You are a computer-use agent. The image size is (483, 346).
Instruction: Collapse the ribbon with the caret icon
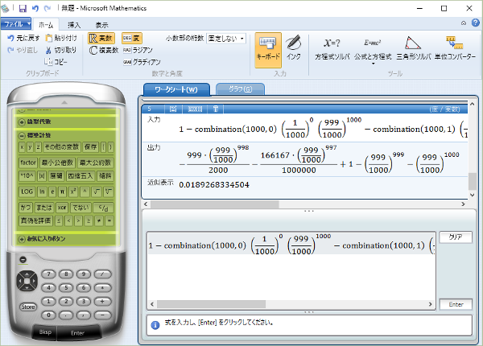click(464, 23)
